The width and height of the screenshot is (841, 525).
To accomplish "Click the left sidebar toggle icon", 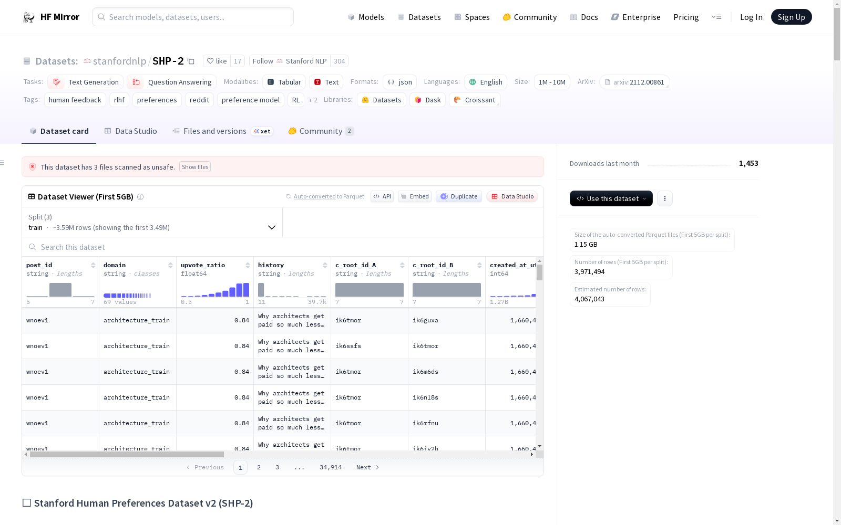I will pyautogui.click(x=3, y=163).
